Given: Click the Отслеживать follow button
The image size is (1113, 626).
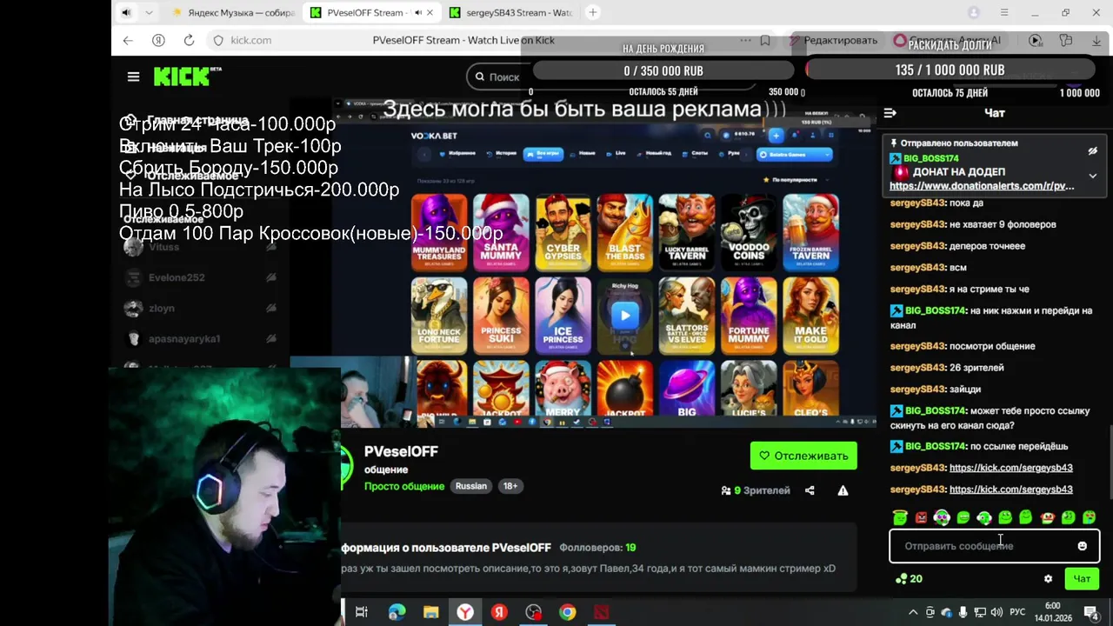Looking at the screenshot, I should [x=803, y=456].
